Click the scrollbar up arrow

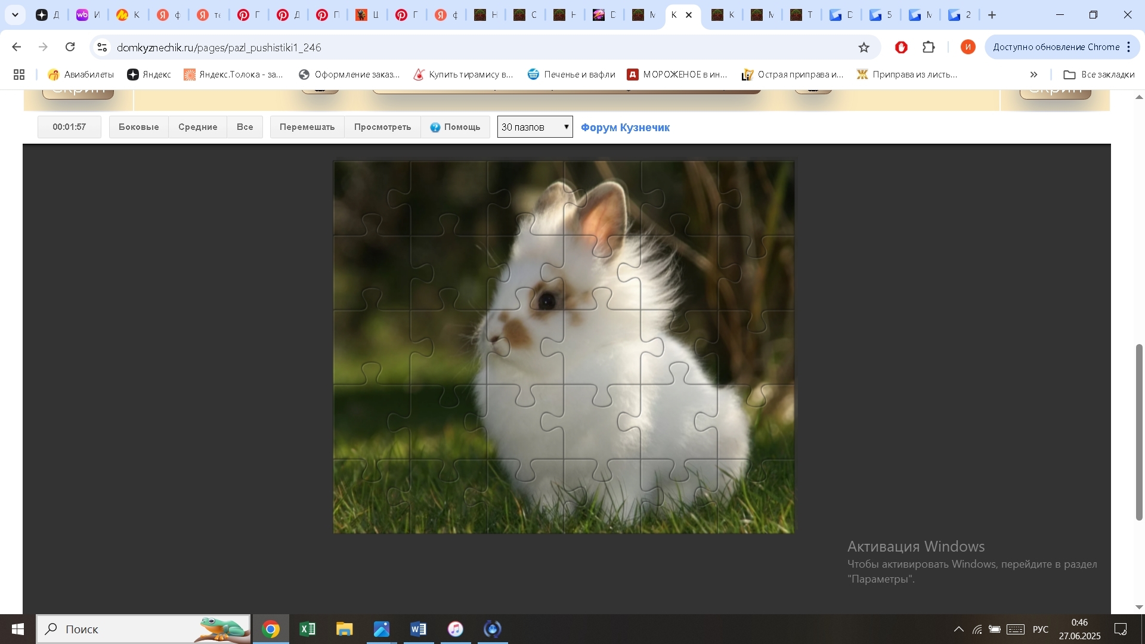tap(1139, 97)
